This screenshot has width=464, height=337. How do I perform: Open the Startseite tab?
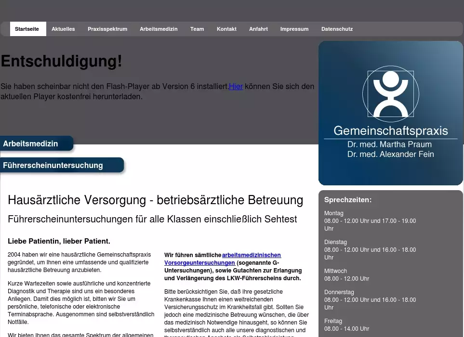pos(28,29)
